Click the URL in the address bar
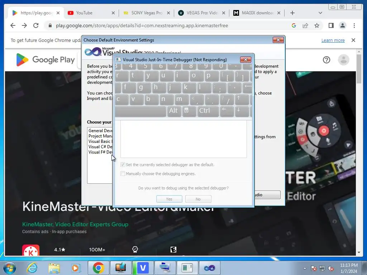Screen dimensions: 367x275 (x=142, y=25)
